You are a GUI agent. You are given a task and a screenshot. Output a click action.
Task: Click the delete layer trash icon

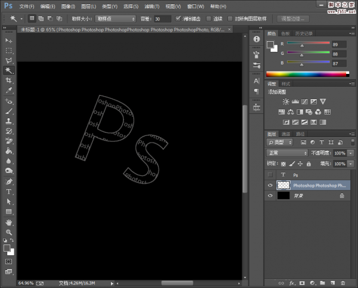[x=342, y=282]
